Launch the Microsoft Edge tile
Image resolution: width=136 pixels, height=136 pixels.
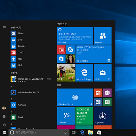84,73
